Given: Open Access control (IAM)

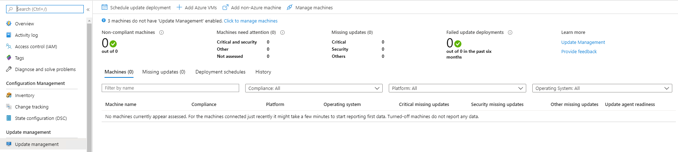Looking at the screenshot, I should [36, 46].
